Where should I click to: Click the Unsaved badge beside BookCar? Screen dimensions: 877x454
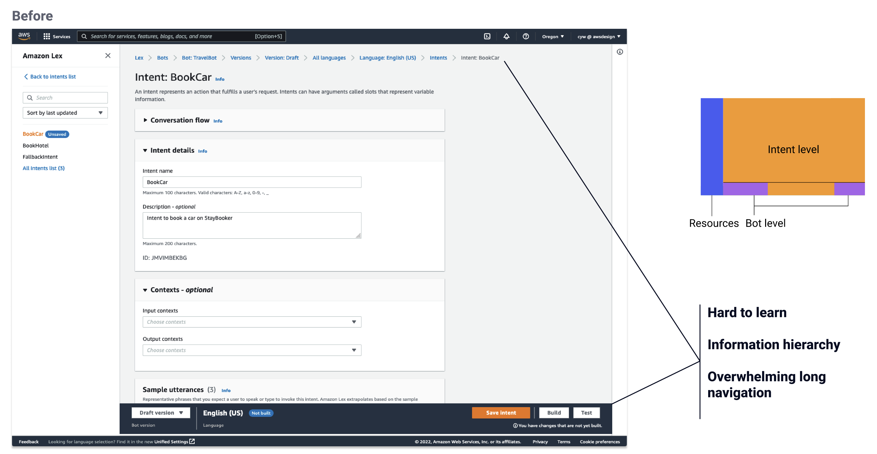[57, 134]
